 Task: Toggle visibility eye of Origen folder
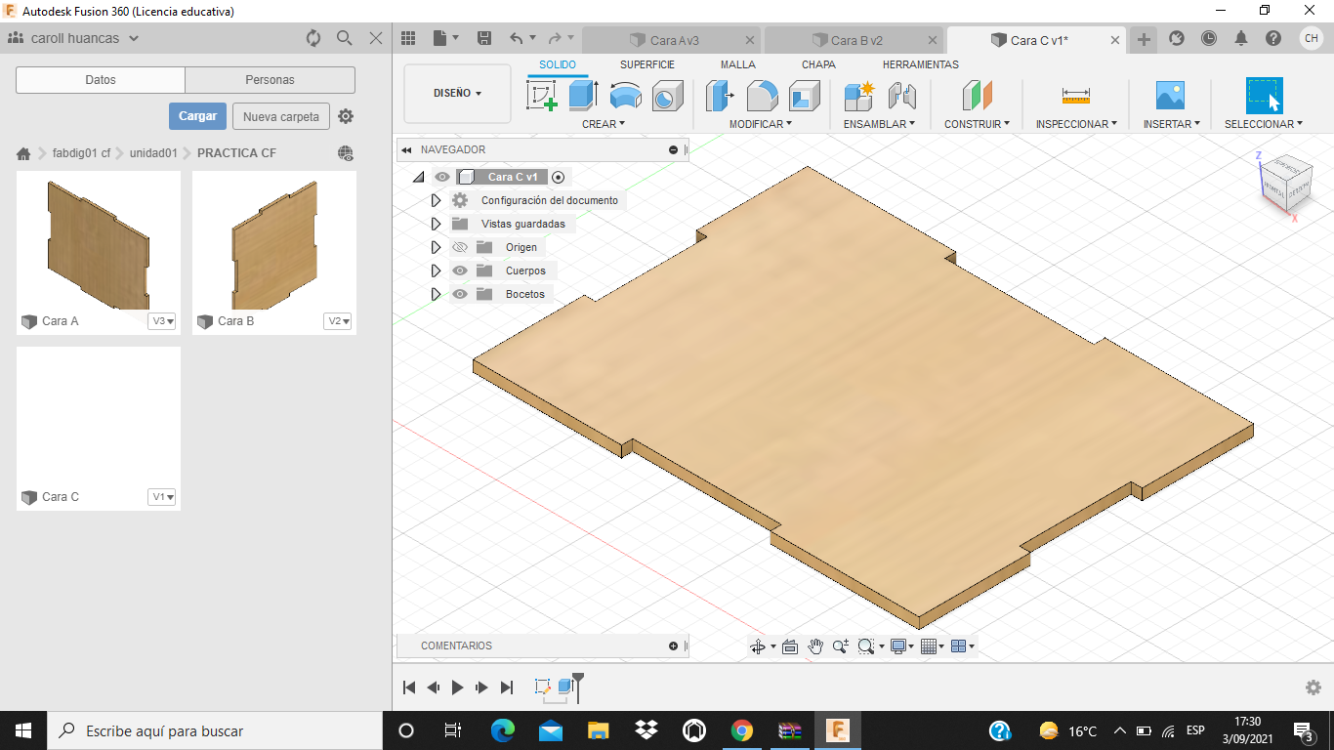coord(460,247)
